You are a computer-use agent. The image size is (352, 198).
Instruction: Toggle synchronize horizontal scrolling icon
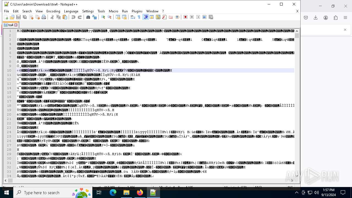(x=124, y=17)
